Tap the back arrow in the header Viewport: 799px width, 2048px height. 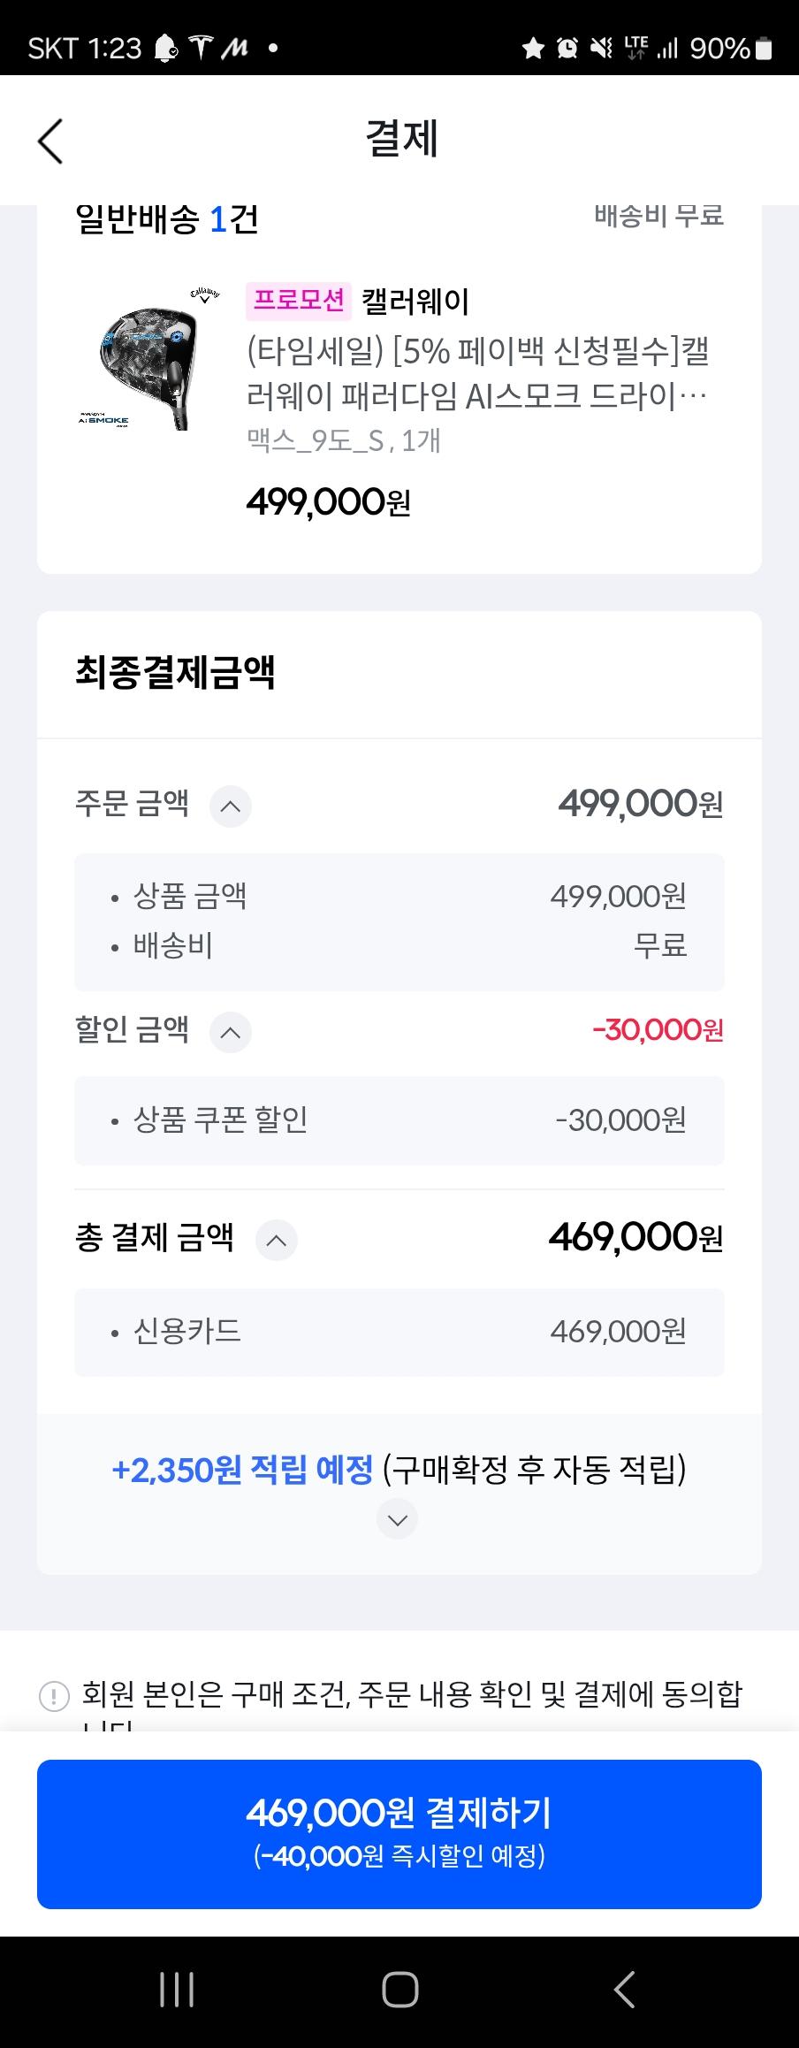coord(50,141)
